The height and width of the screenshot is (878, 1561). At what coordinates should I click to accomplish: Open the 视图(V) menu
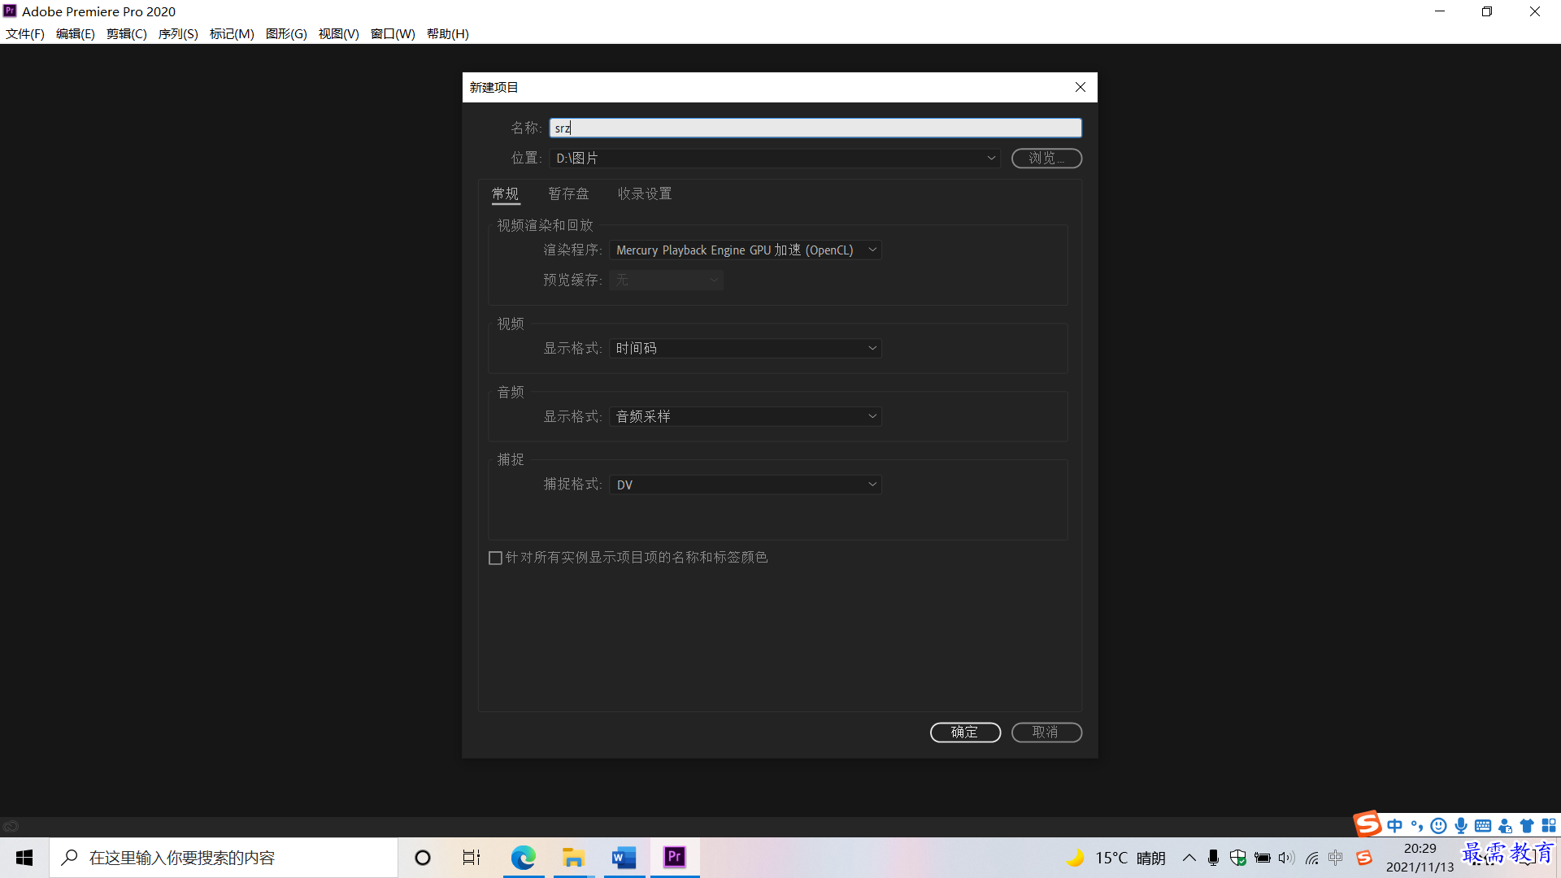click(x=338, y=33)
